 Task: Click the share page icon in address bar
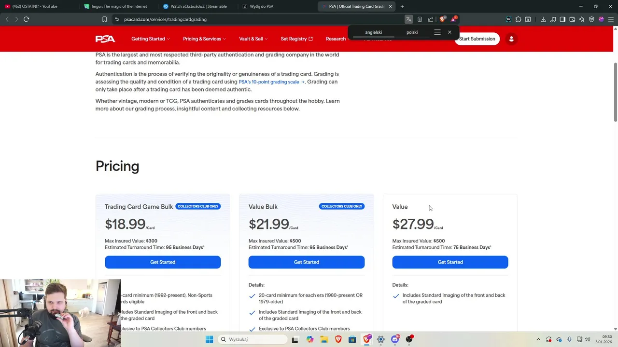(x=431, y=19)
